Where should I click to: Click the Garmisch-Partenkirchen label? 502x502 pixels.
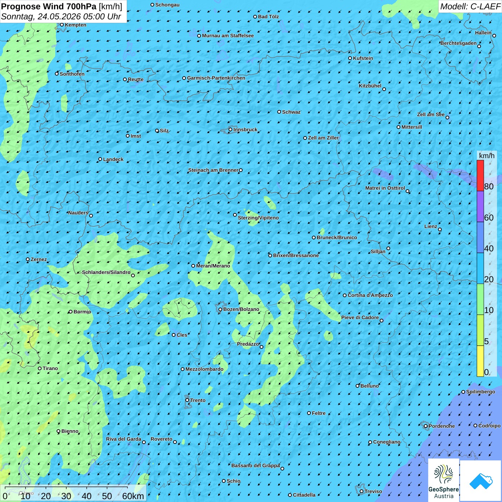(216, 78)
